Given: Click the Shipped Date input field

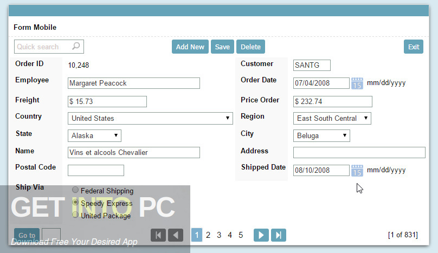Looking at the screenshot, I should pos(321,170).
